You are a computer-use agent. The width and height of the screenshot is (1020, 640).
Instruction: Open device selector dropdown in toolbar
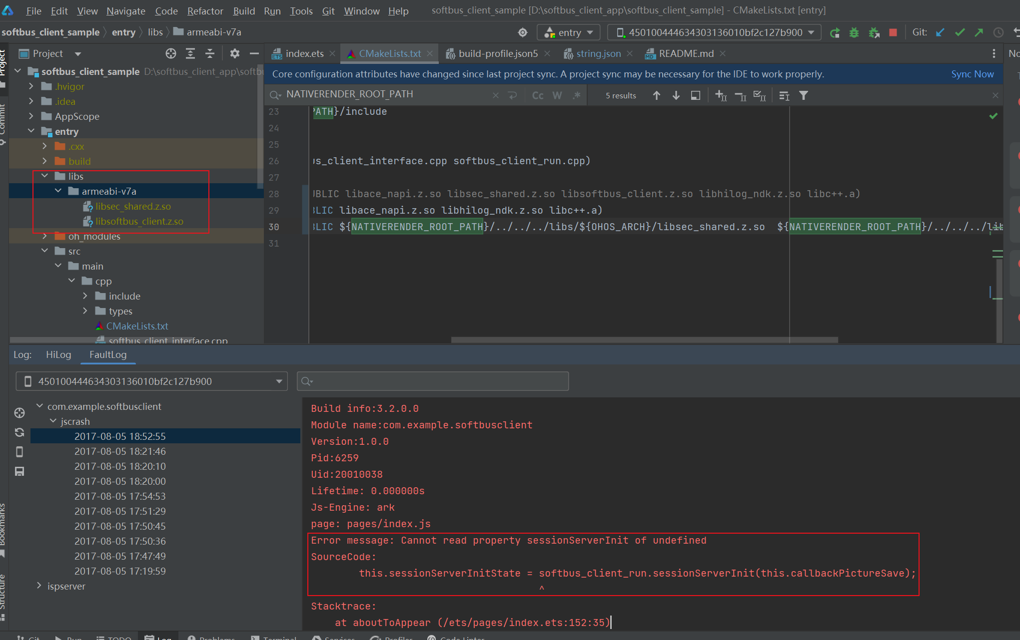[x=714, y=32]
